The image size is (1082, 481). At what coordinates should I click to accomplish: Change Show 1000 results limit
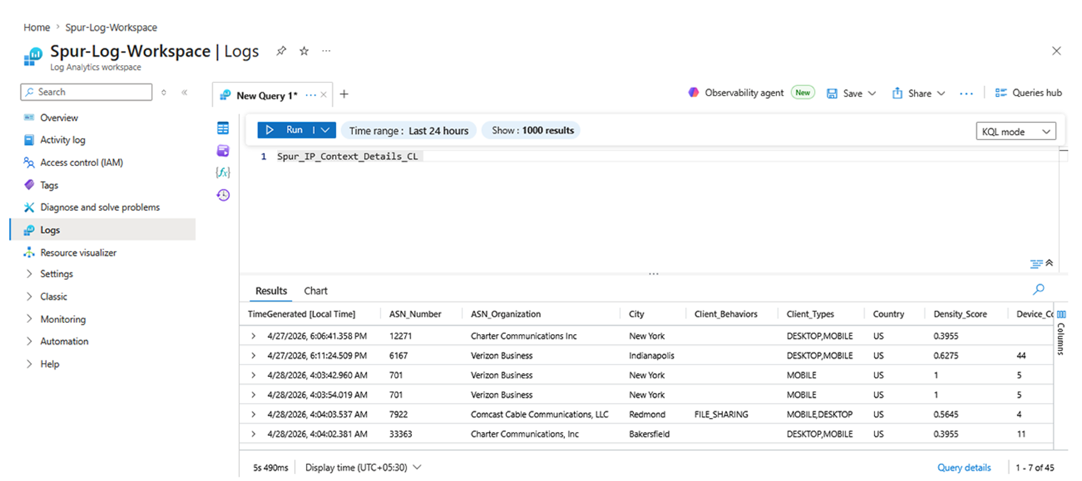click(x=532, y=130)
